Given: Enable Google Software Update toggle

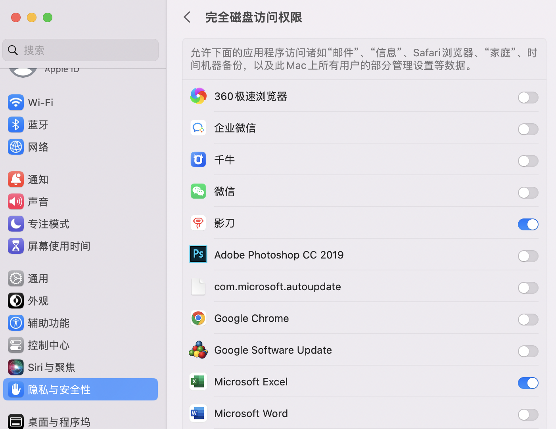Looking at the screenshot, I should pos(528,351).
